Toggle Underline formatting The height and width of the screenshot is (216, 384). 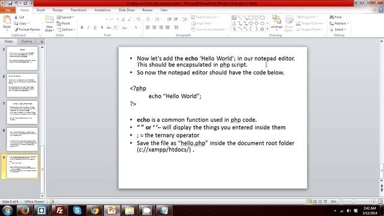pyautogui.click(x=95, y=28)
